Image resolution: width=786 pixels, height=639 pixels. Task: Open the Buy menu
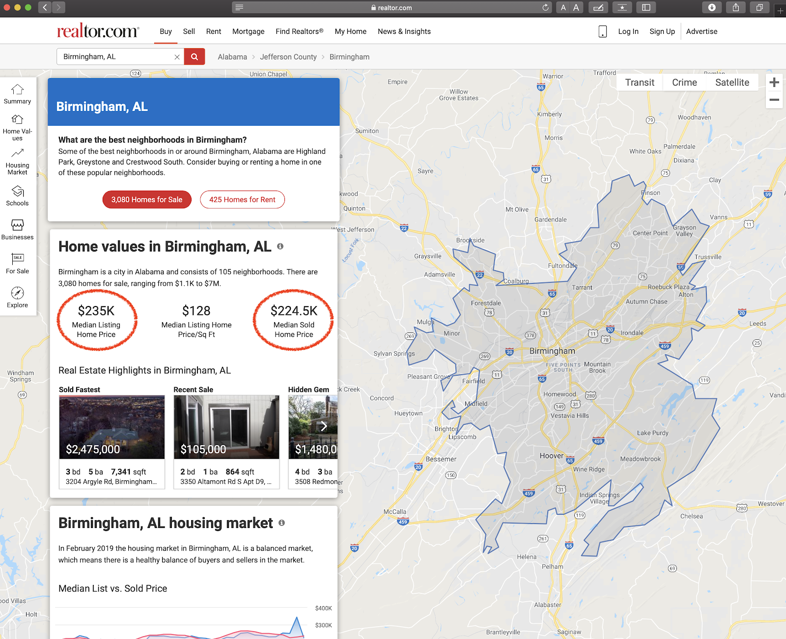(x=166, y=31)
